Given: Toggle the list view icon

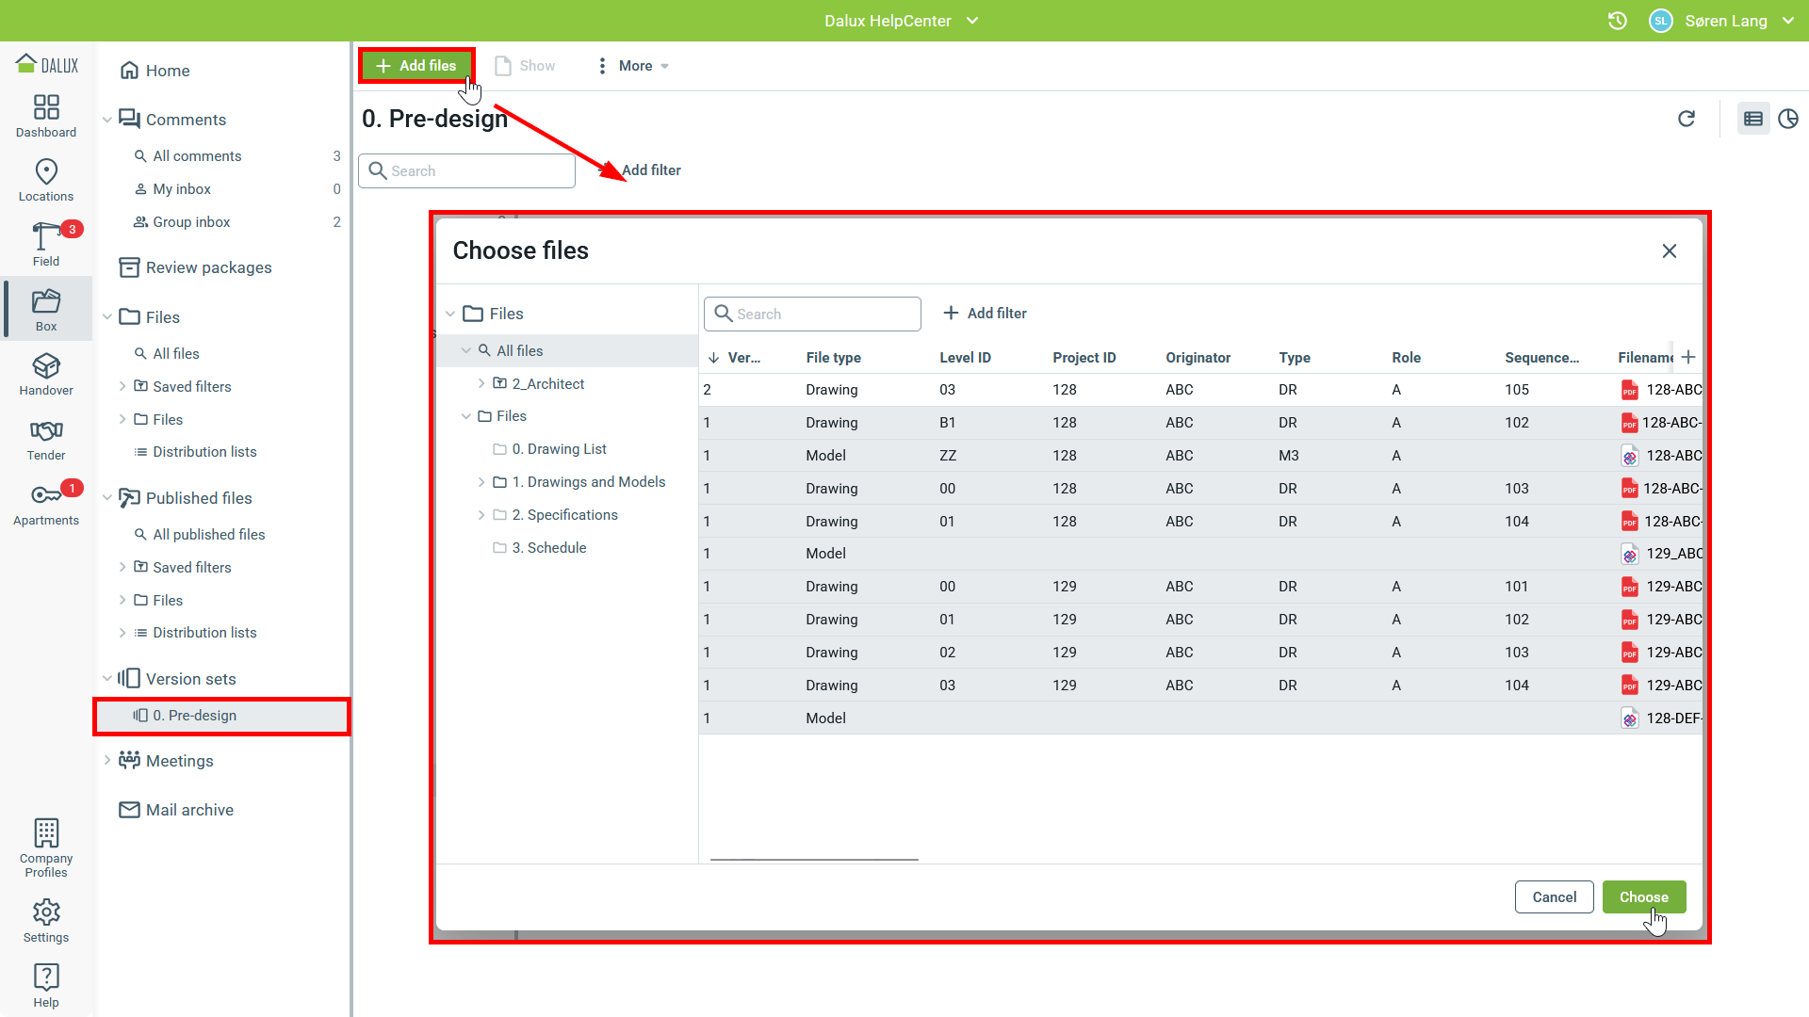Looking at the screenshot, I should click(1752, 119).
